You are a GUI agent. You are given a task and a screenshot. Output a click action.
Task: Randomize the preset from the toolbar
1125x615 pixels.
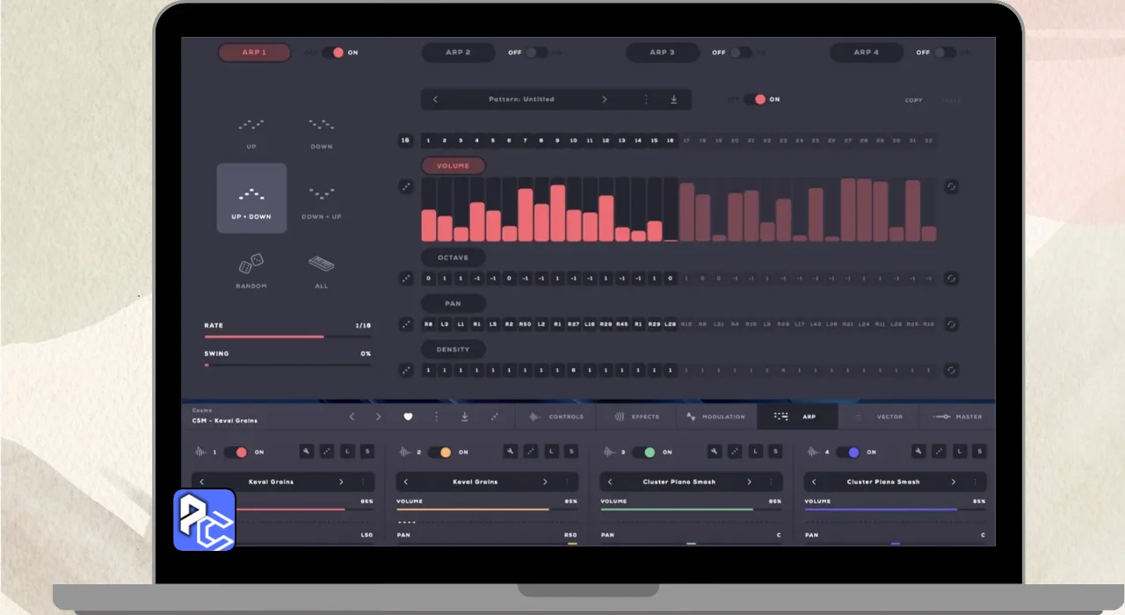[495, 416]
